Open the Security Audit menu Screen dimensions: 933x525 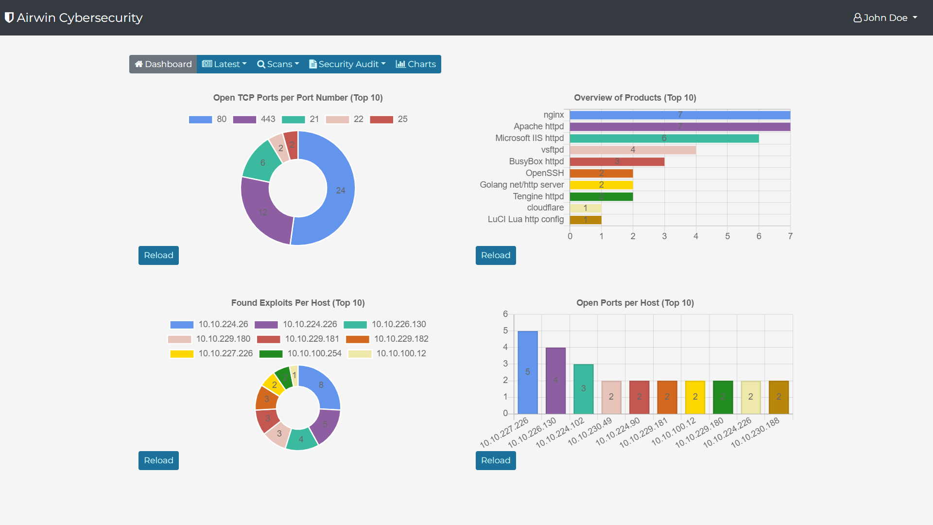[348, 64]
